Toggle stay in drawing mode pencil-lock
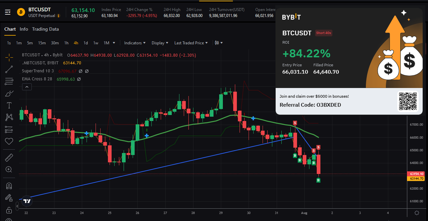This screenshot has height=221, width=428. click(x=9, y=198)
